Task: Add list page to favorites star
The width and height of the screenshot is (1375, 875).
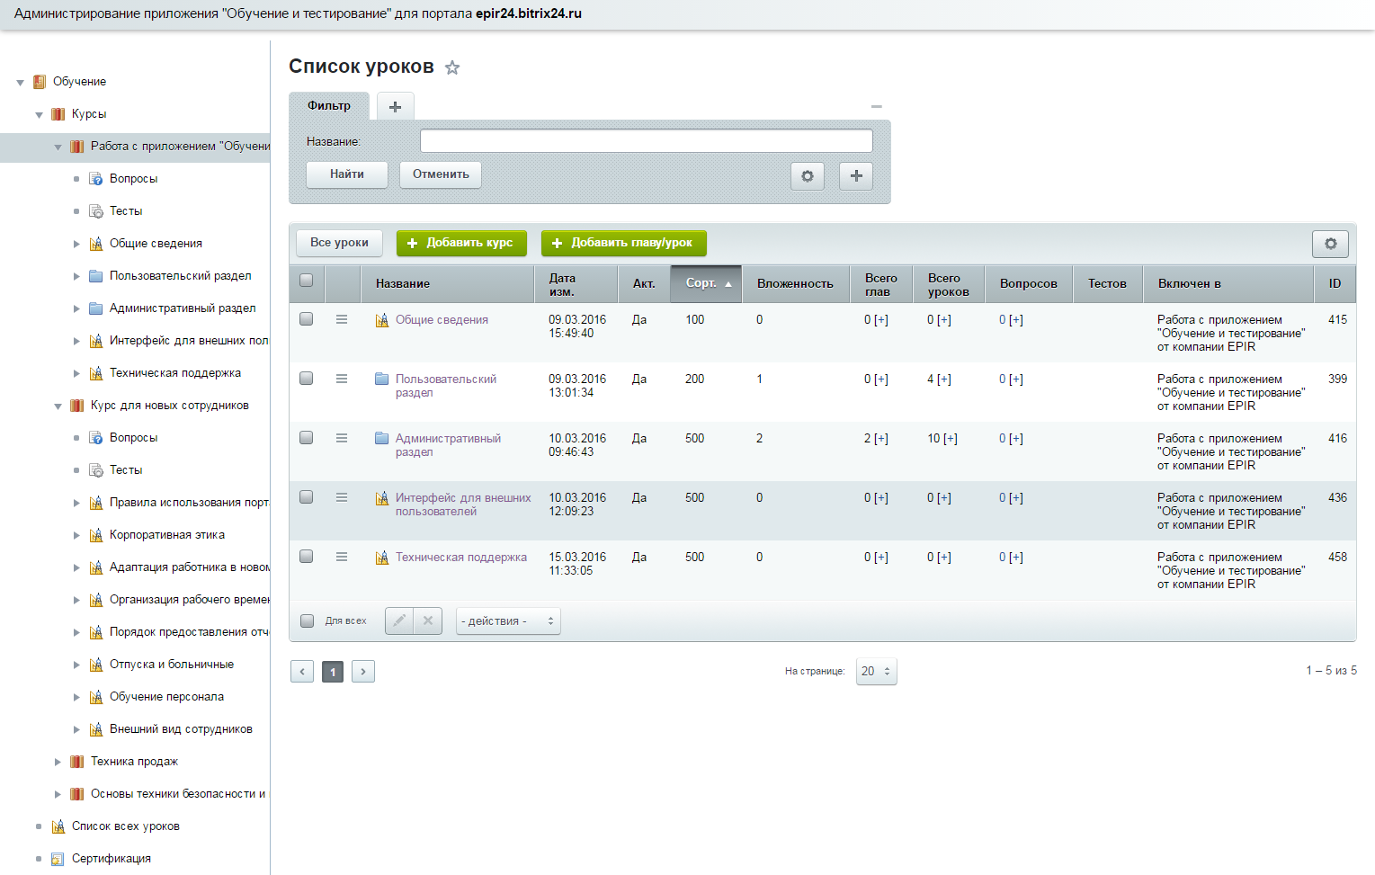Action: 452,67
